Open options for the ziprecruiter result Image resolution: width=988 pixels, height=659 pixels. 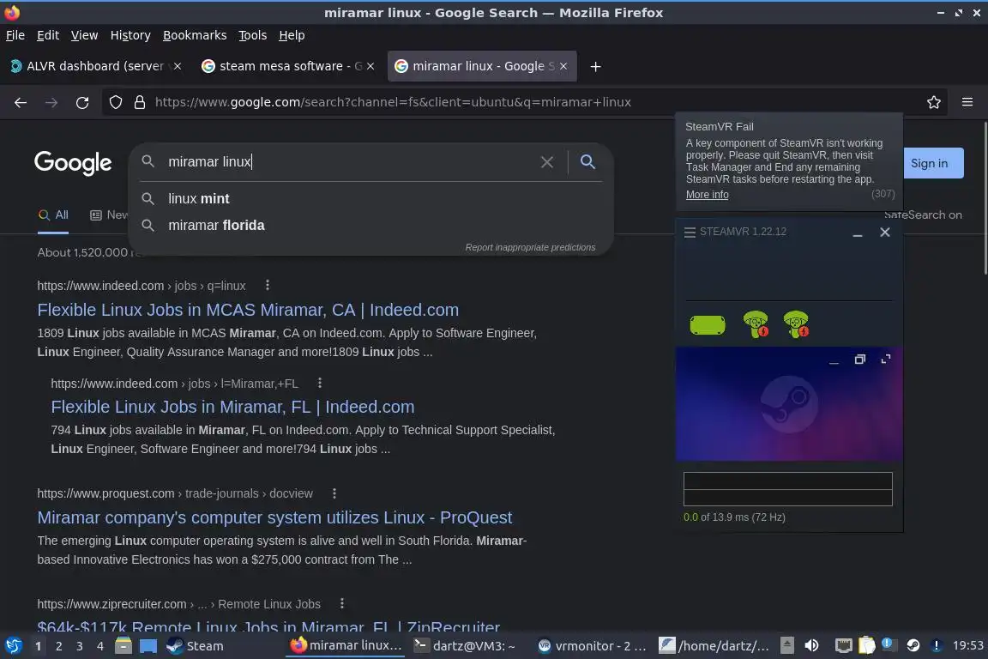[342, 603]
